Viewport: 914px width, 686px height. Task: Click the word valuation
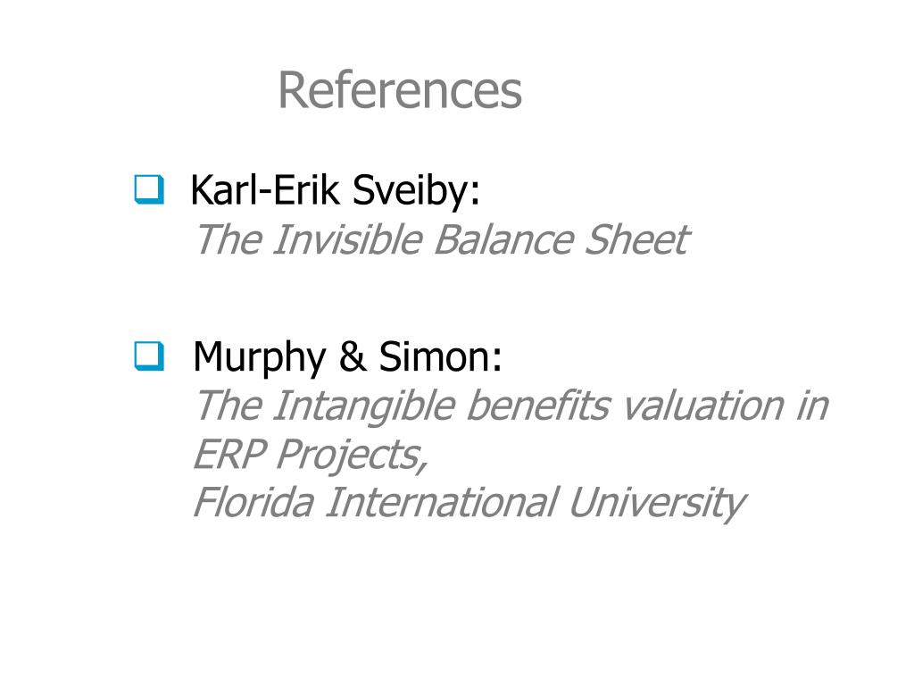pos(702,406)
